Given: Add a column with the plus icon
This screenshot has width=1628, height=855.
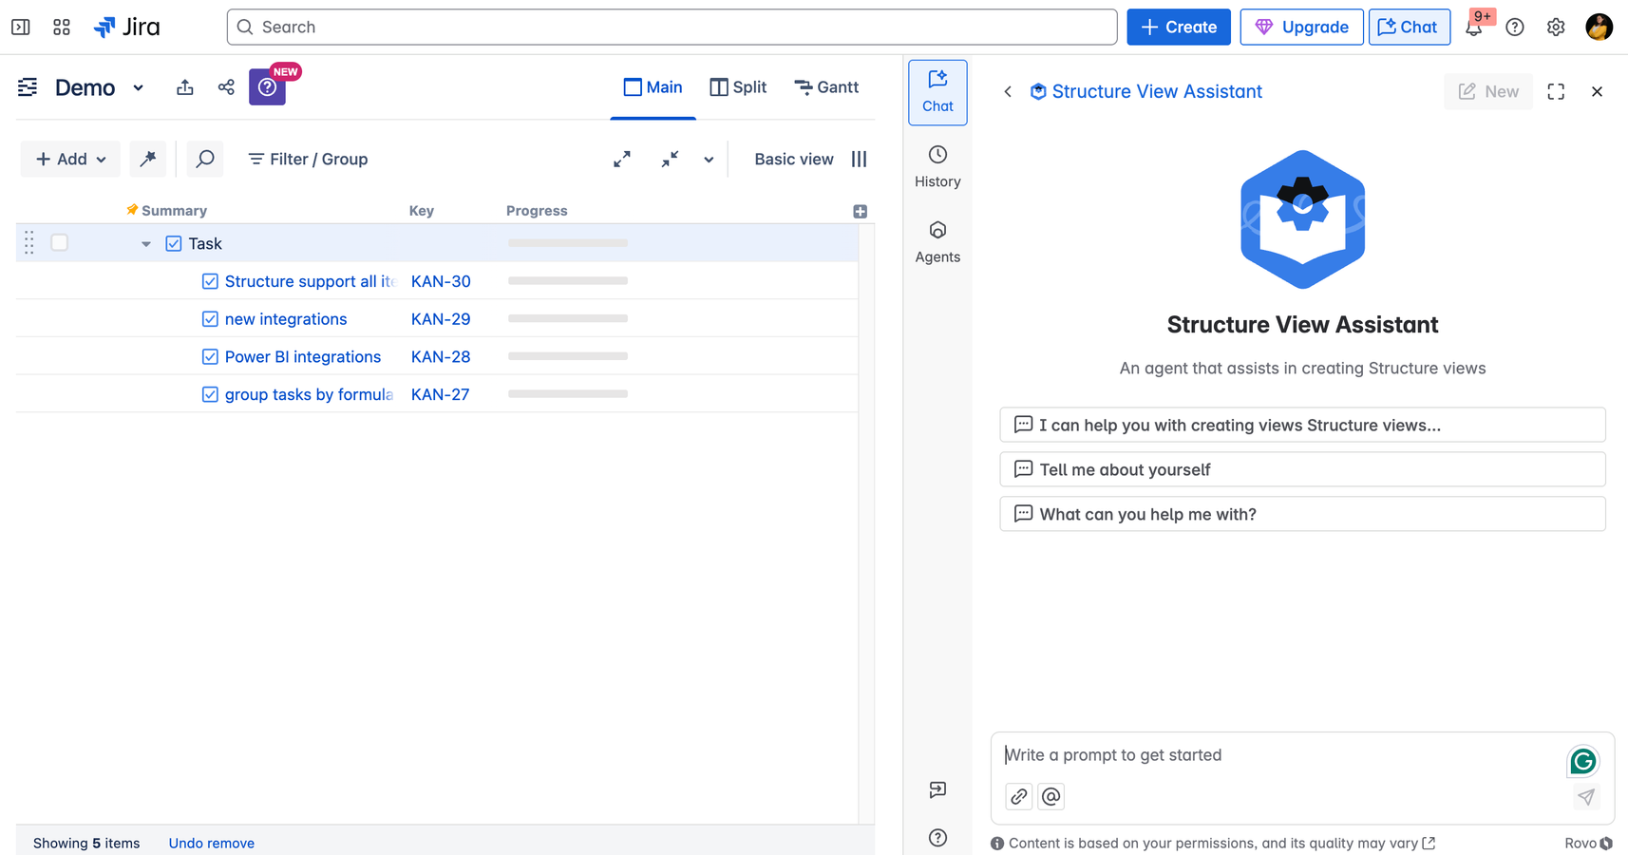Looking at the screenshot, I should [x=861, y=211].
